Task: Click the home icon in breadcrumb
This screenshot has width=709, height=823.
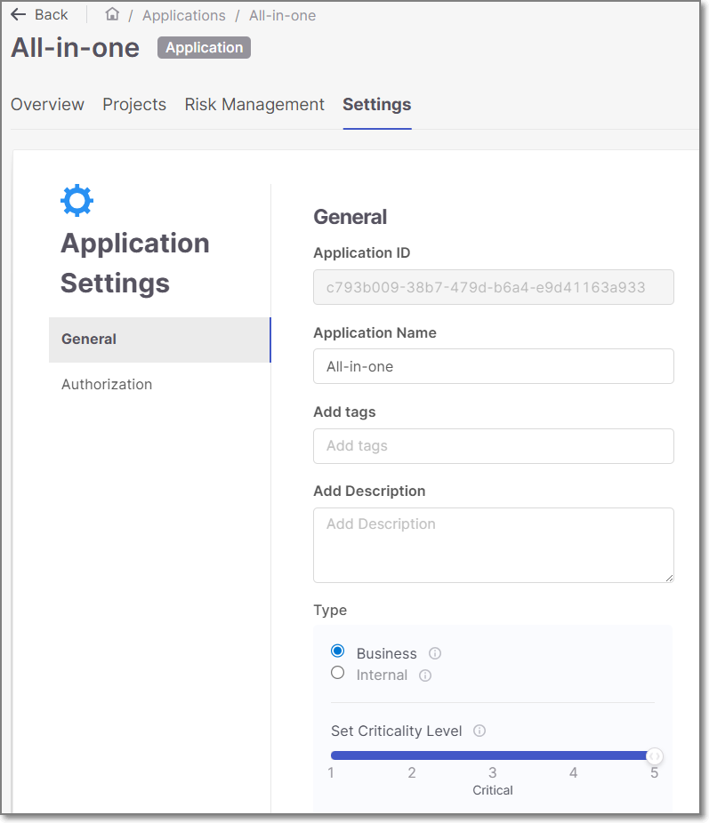Action: coord(112,15)
